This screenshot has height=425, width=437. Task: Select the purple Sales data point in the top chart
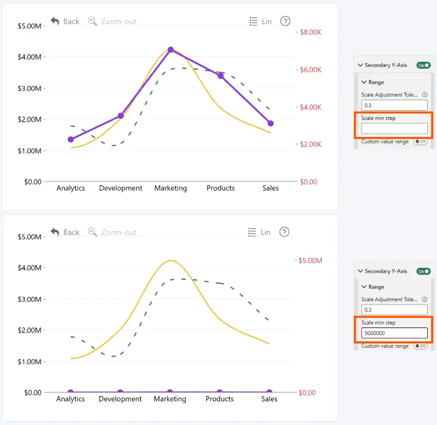(x=271, y=123)
